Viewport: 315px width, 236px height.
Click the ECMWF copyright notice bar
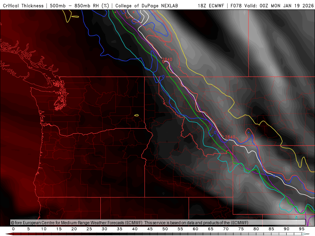158,223
